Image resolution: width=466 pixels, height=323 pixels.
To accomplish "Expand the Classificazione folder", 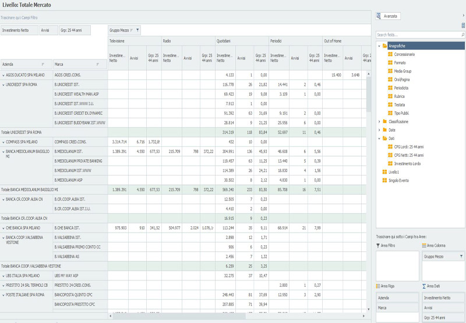I will click(379, 121).
